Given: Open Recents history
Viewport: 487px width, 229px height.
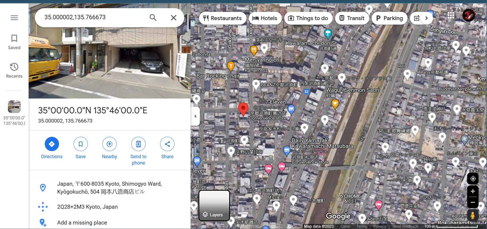Looking at the screenshot, I should 14,71.
